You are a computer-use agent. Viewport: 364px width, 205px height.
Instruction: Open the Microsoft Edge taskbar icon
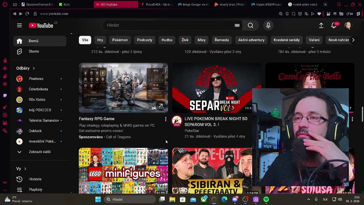(x=225, y=200)
